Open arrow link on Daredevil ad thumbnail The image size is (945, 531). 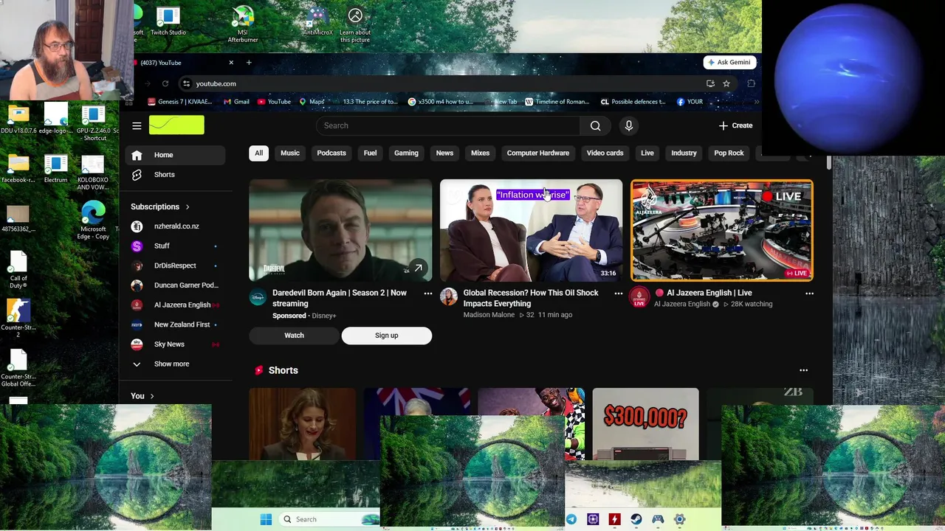tap(418, 268)
